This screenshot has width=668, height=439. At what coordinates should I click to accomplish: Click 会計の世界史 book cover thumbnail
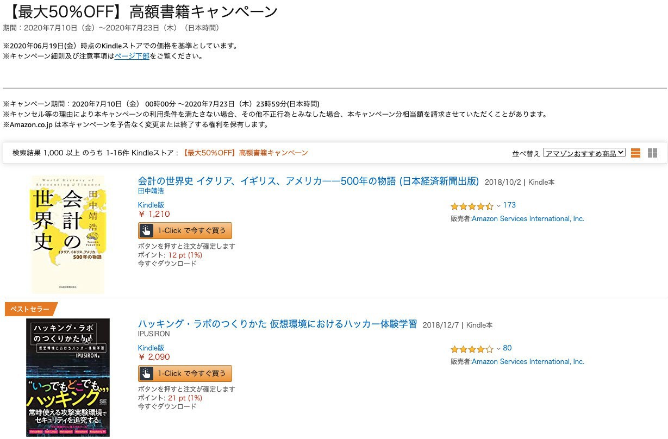(x=68, y=235)
